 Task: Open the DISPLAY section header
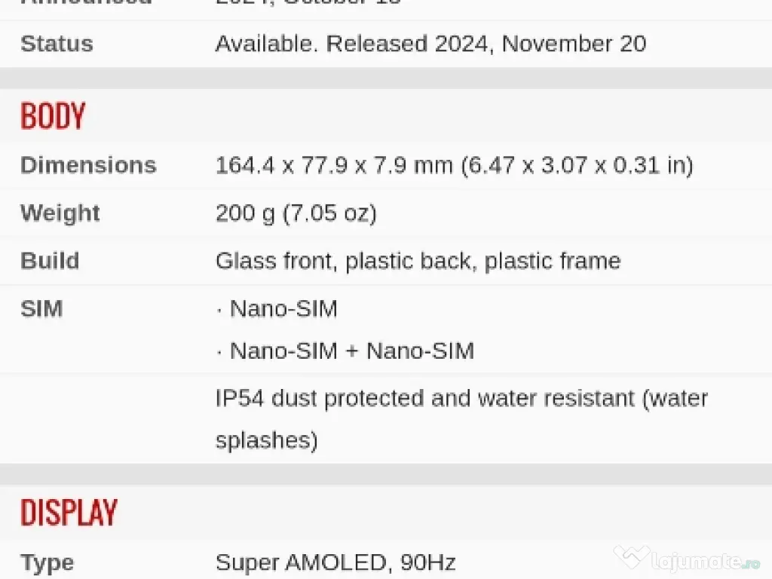pos(69,513)
